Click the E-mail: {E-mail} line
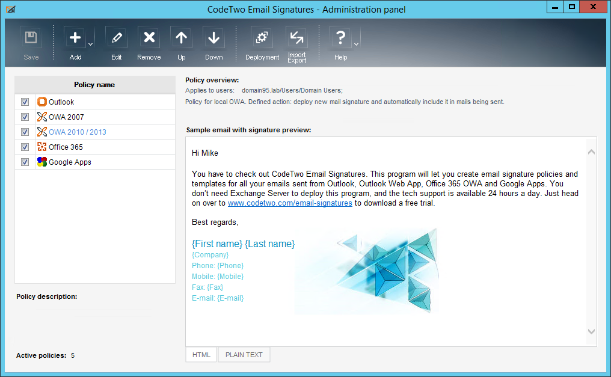The height and width of the screenshot is (377, 611). (x=218, y=298)
